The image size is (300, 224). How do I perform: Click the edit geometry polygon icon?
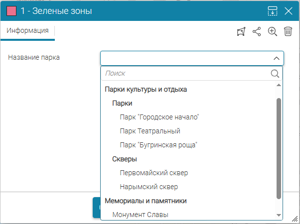[x=241, y=31]
